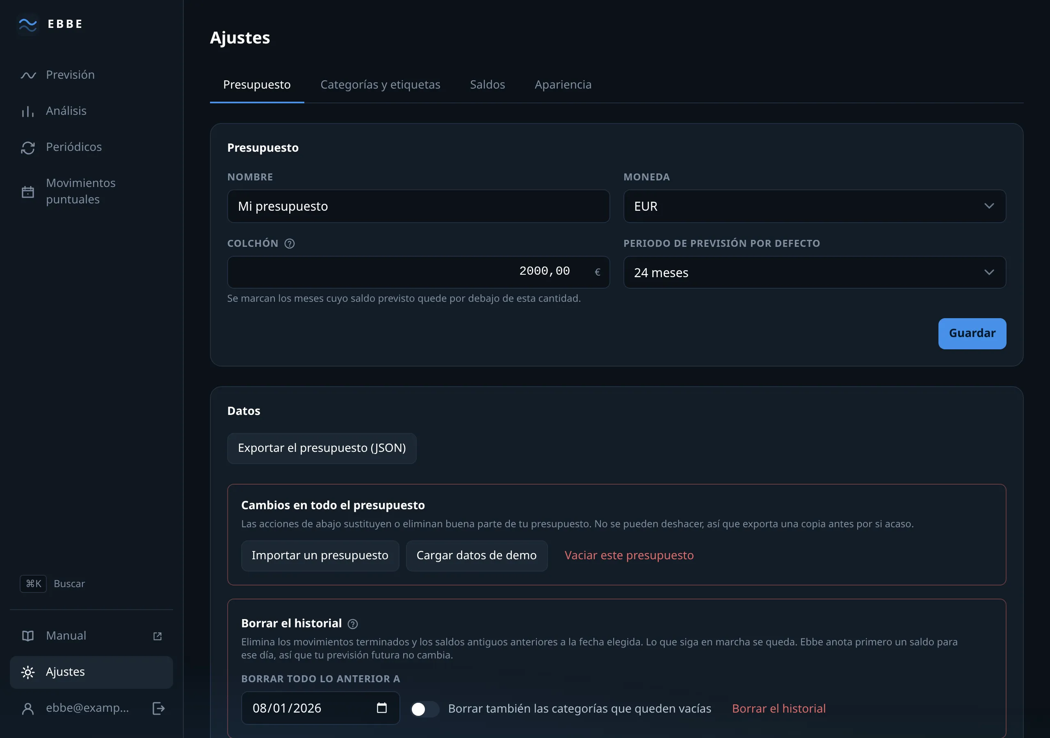Viewport: 1050px width, 738px height.
Task: Click the log out icon beside email
Action: point(158,708)
